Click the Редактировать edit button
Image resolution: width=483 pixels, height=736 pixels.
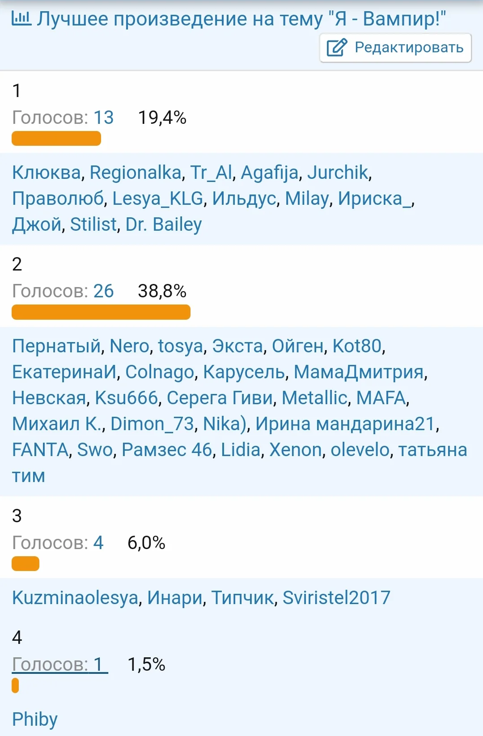395,47
